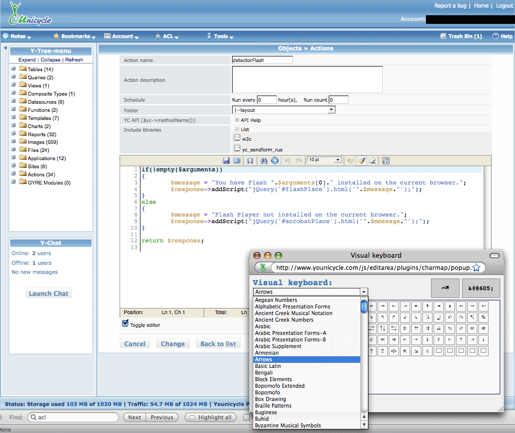The image size is (515, 433).
Task: Click the character list scrollbar thumb
Action: pyautogui.click(x=364, y=306)
